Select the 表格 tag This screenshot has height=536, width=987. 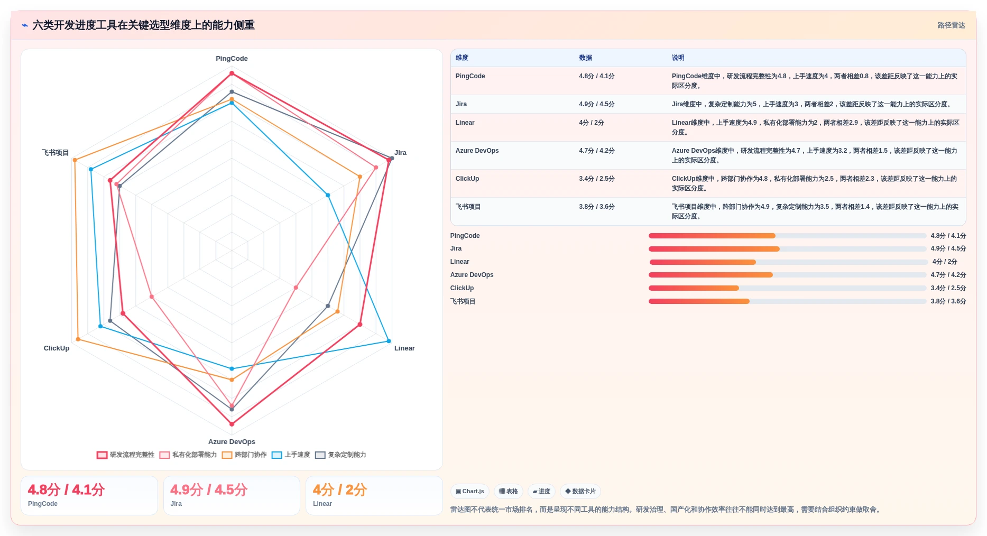(x=509, y=492)
